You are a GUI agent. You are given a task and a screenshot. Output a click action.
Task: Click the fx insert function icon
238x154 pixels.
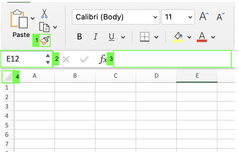[x=103, y=59]
